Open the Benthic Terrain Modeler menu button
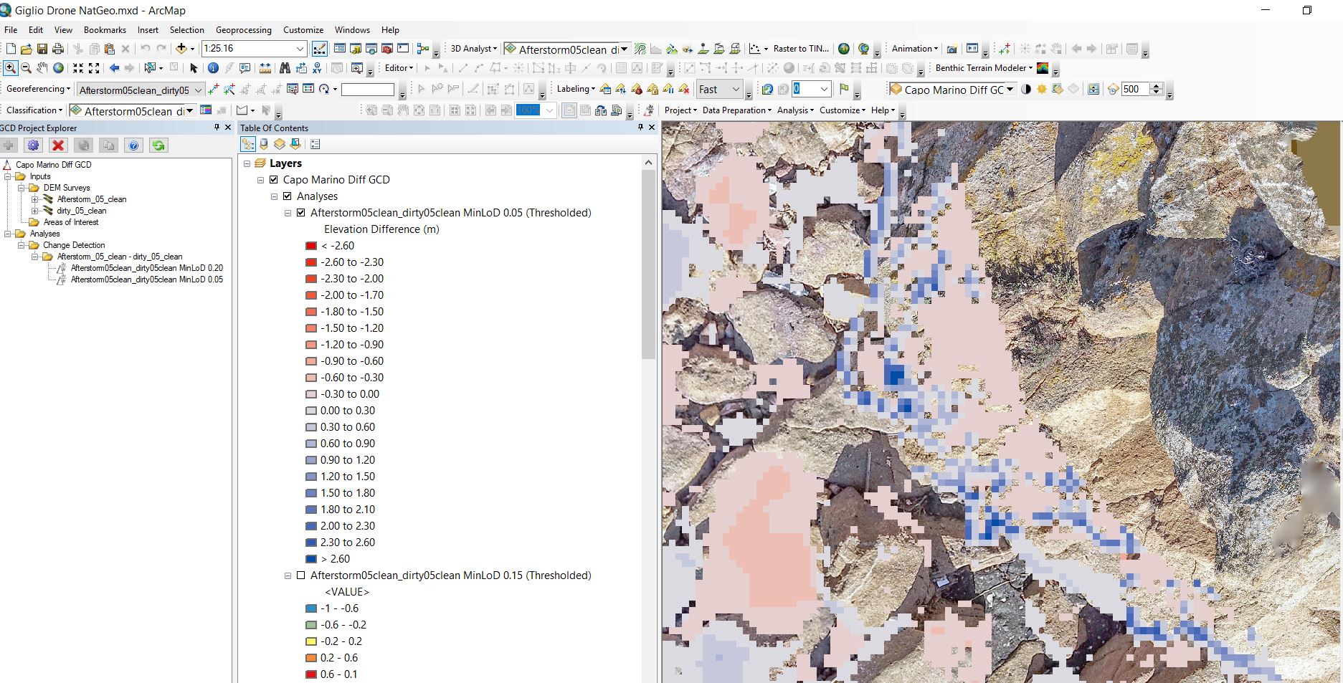 (x=984, y=68)
